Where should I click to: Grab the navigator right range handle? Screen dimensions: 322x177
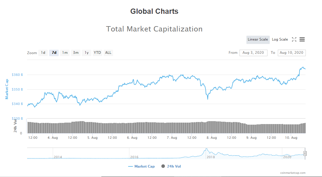point(305,153)
